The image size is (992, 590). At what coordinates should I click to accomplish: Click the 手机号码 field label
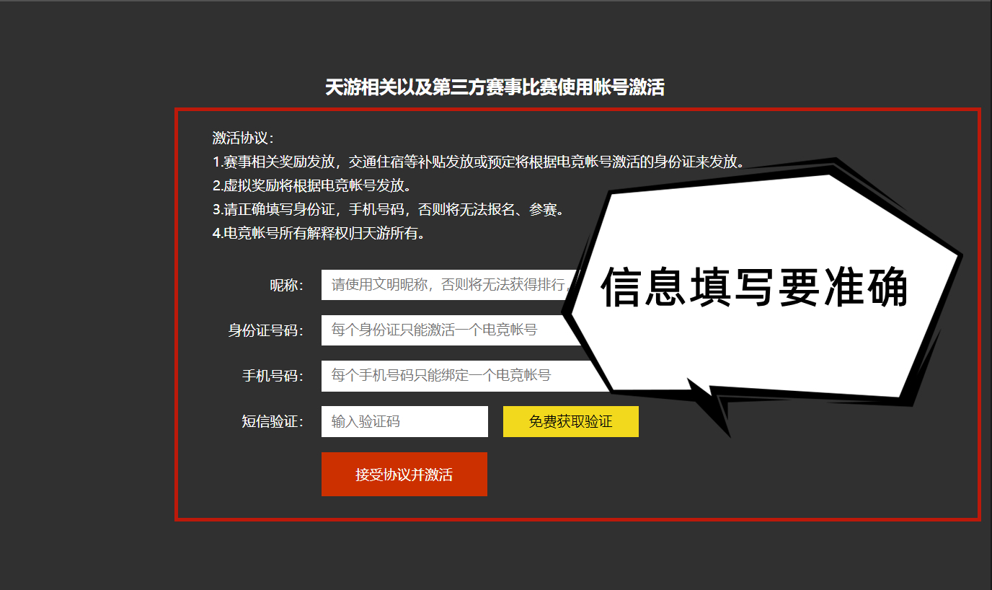click(273, 377)
